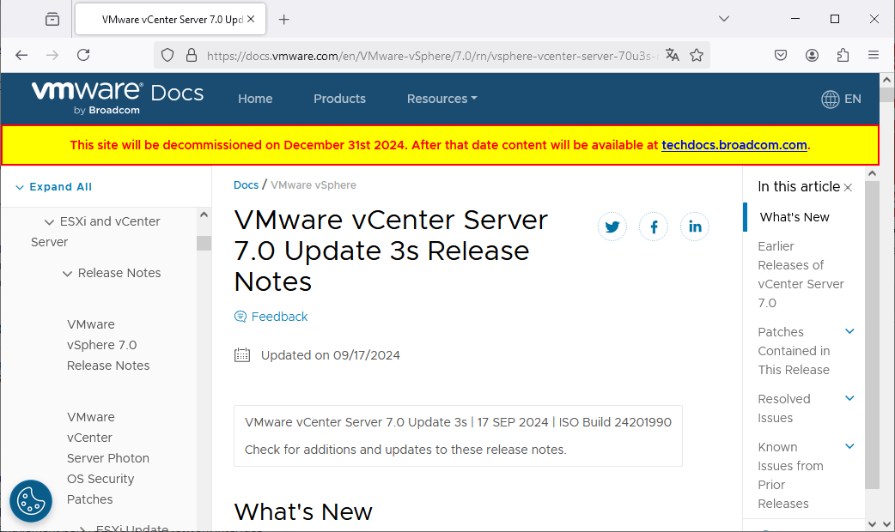Follow the techdocs.broadcom.com link
This screenshot has height=532, width=895.
(x=734, y=145)
